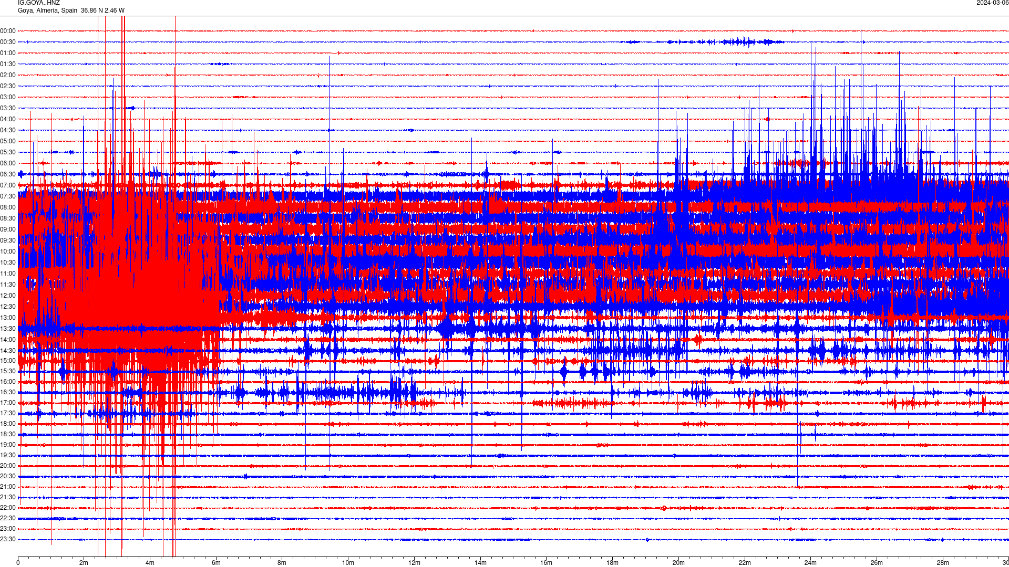Image resolution: width=1009 pixels, height=567 pixels.
Task: Select the 08:00 row time label
Action: pyautogui.click(x=8, y=207)
